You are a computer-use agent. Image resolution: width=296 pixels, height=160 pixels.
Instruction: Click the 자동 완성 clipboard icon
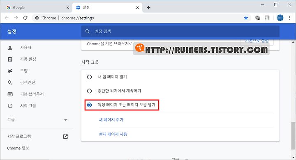pyautogui.click(x=10, y=59)
